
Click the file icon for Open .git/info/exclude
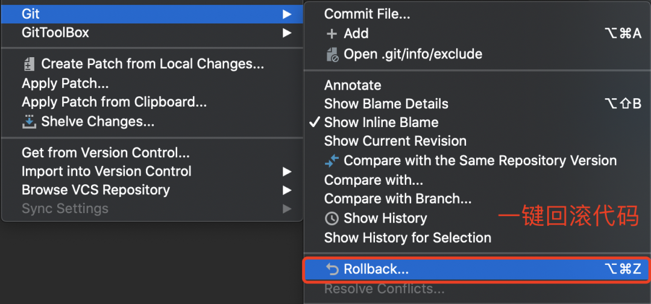pyautogui.click(x=332, y=55)
